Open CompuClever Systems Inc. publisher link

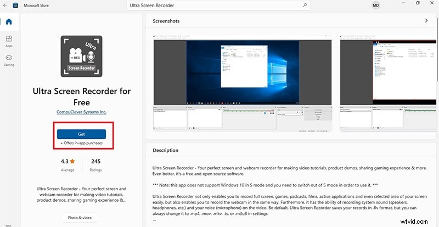81,112
